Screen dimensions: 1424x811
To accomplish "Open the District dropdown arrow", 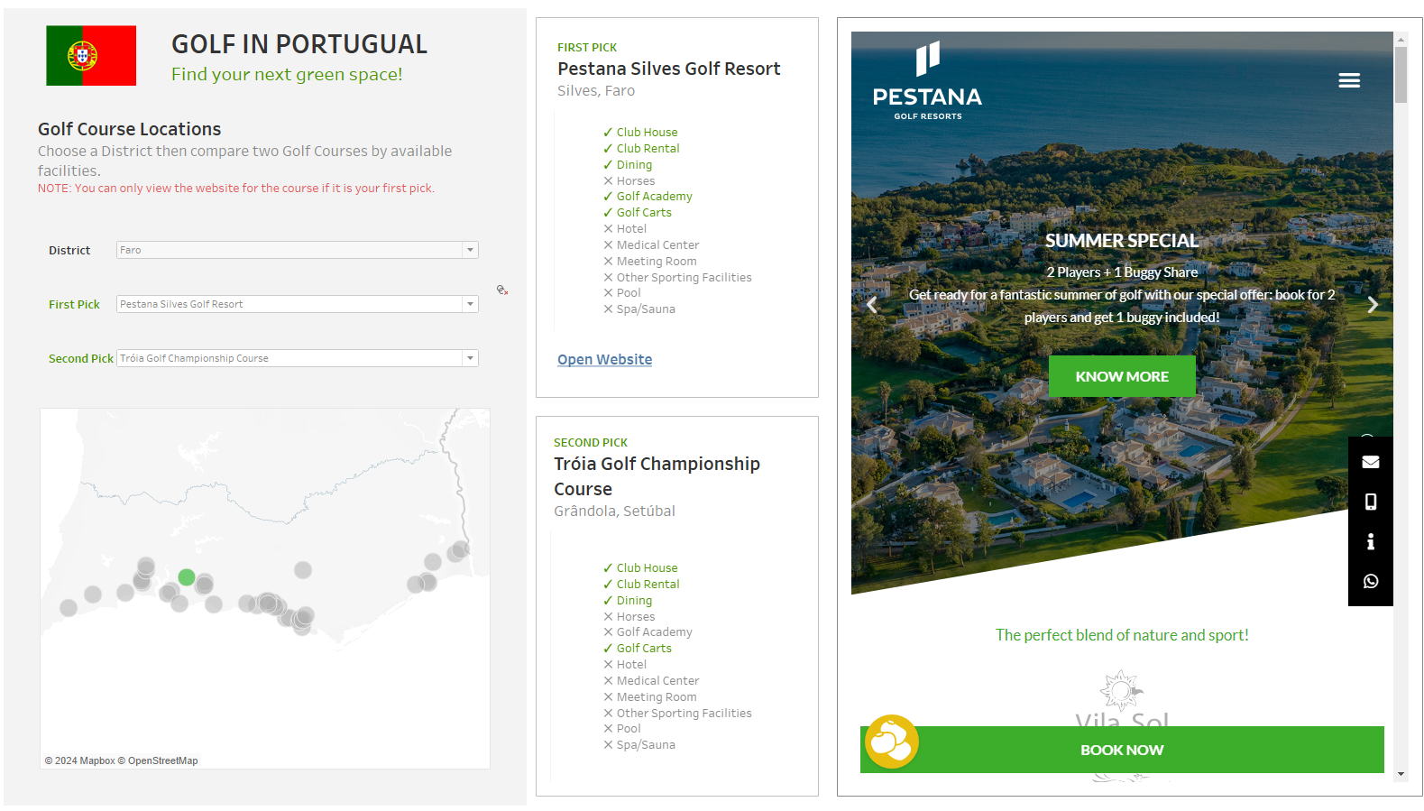I will coord(470,250).
